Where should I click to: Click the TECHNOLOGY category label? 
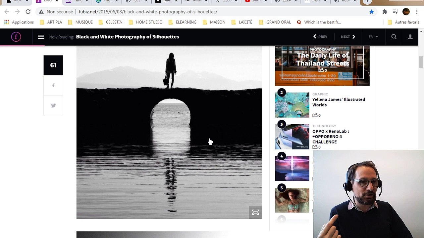tap(324, 126)
